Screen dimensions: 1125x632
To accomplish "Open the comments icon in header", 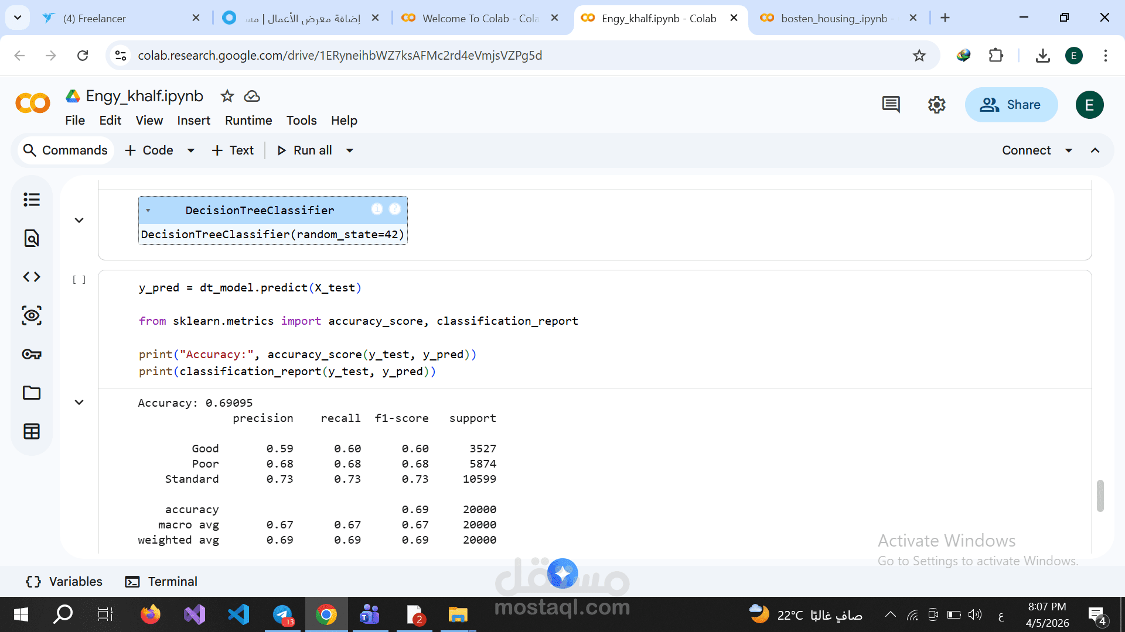I will [891, 105].
